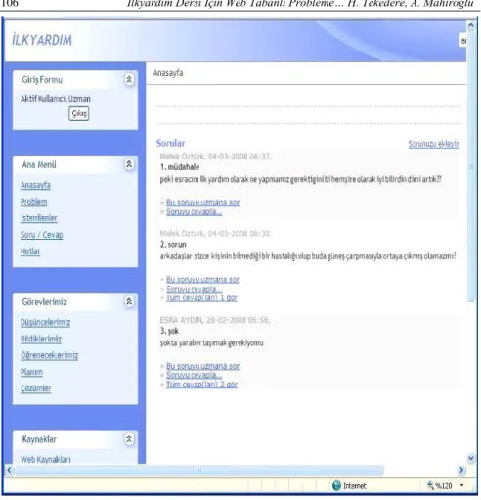481x500 pixels.
Task: Click the Internet zone globe icon
Action: (x=336, y=486)
